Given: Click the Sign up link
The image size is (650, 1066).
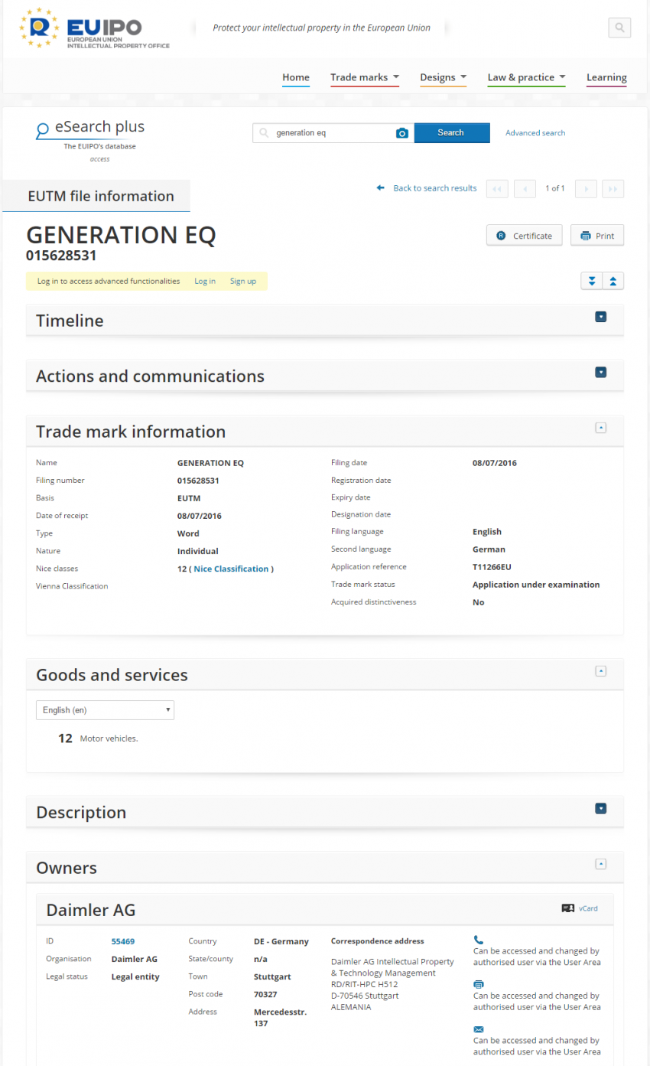Looking at the screenshot, I should [x=243, y=281].
